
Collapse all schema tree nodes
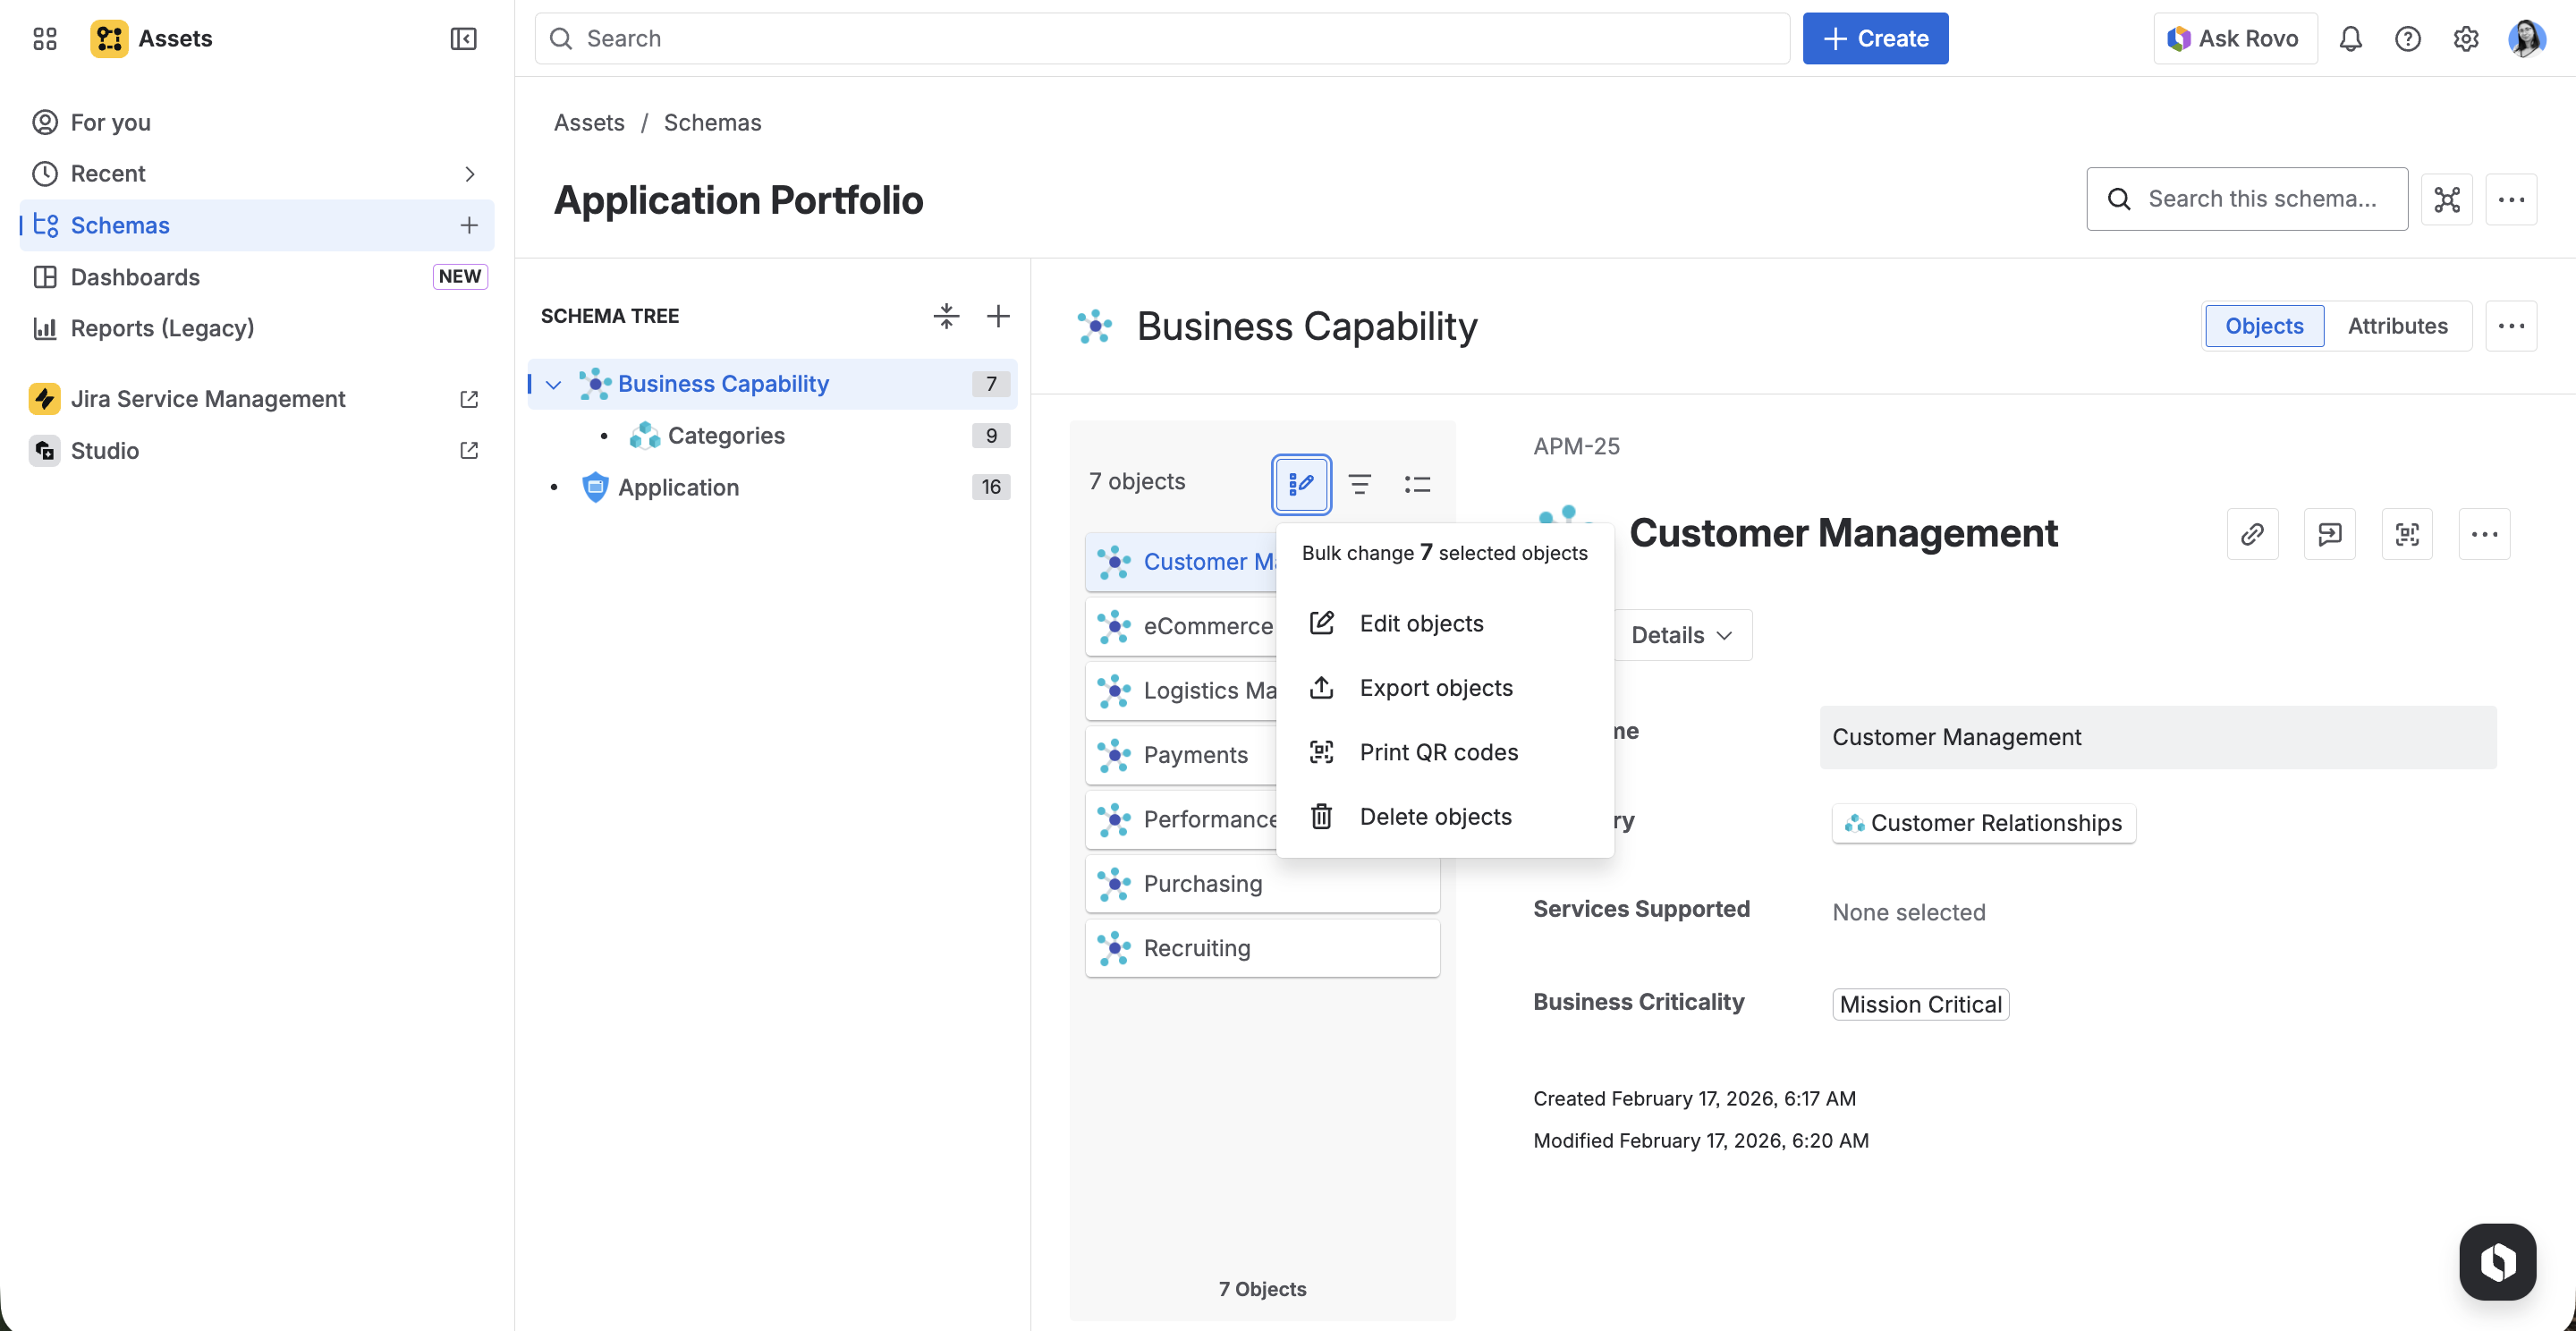945,316
